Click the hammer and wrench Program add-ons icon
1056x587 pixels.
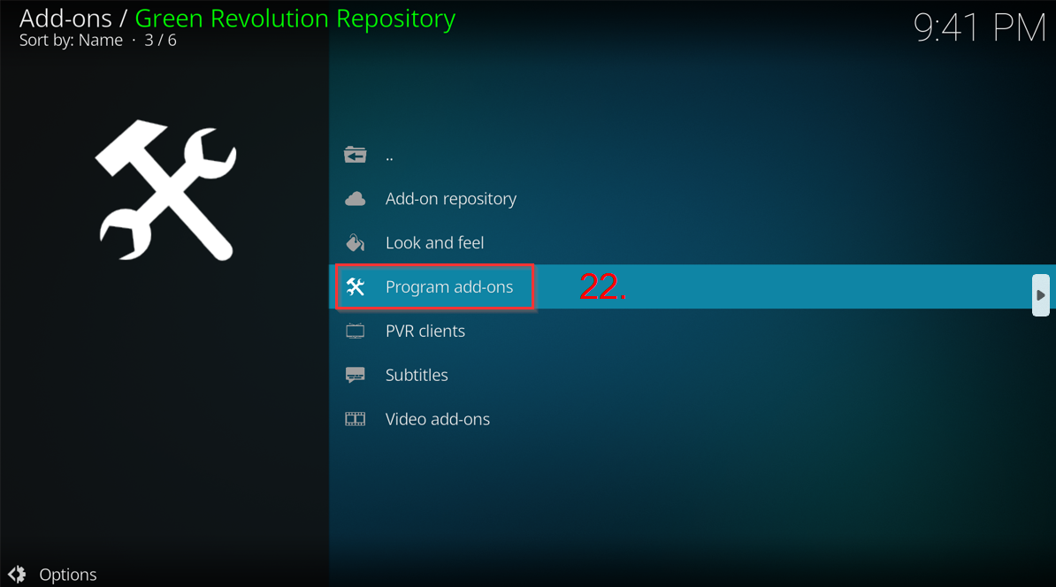coord(355,286)
